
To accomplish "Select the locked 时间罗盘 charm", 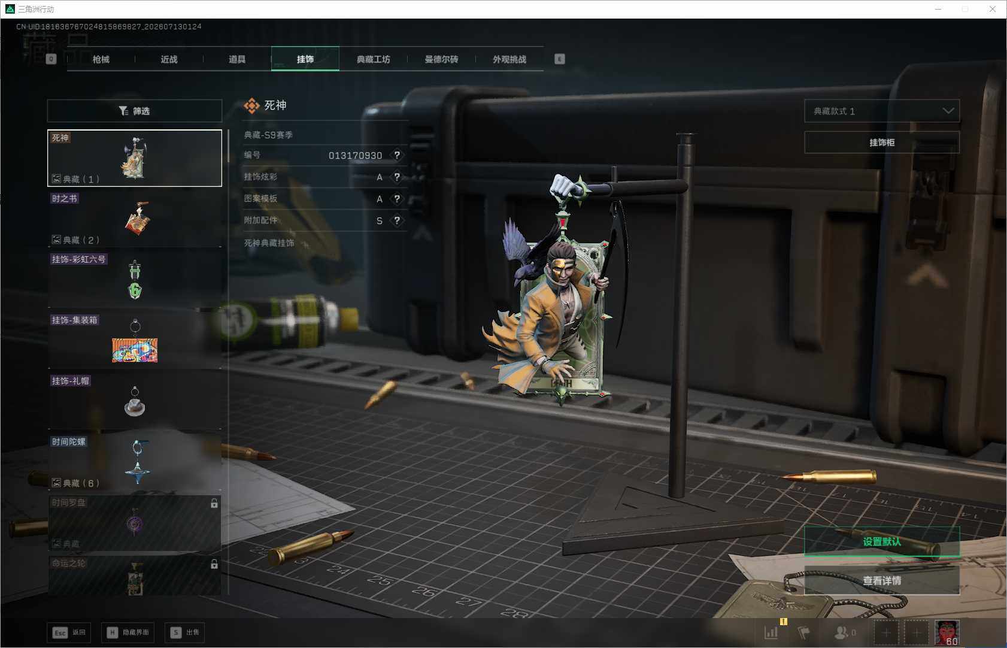I will pos(135,523).
